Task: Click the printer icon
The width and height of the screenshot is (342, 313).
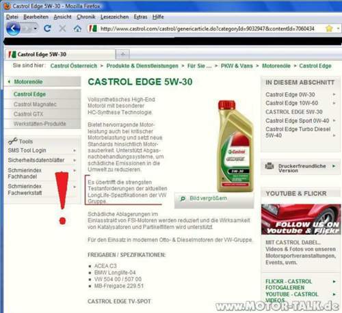Action: pyautogui.click(x=269, y=166)
